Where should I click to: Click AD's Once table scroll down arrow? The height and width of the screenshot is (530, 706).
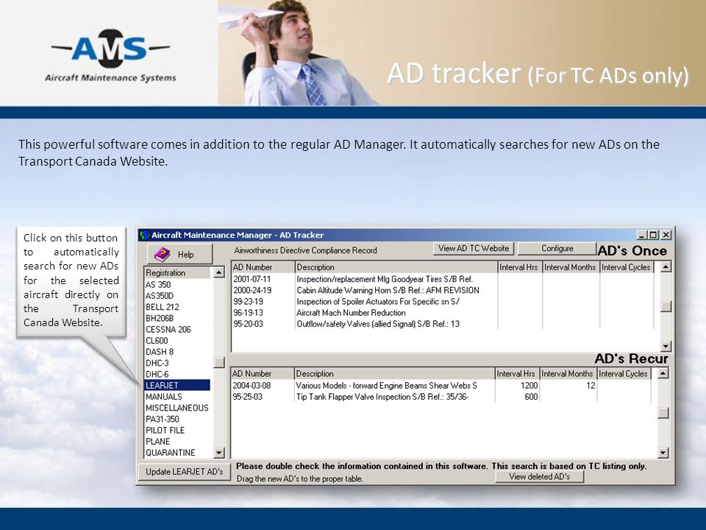click(666, 346)
